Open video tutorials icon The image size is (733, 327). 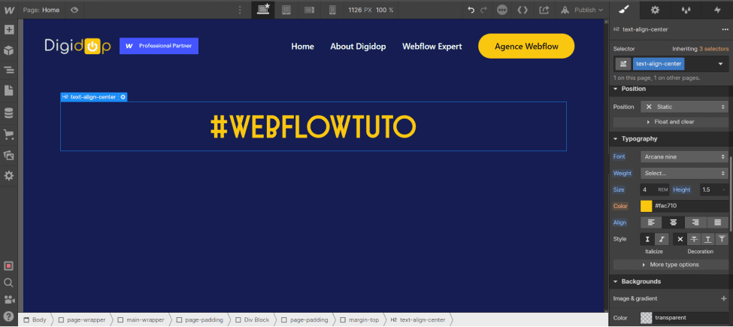pyautogui.click(x=8, y=299)
